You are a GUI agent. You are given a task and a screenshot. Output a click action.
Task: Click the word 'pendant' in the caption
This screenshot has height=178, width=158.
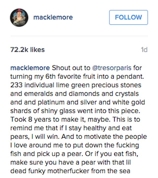click(129, 77)
